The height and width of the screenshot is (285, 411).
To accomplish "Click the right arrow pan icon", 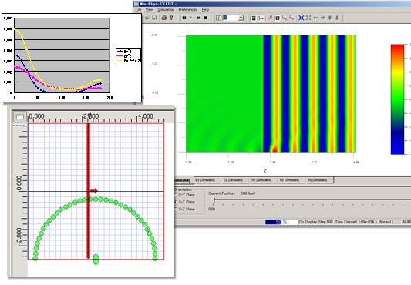I will click(x=323, y=18).
